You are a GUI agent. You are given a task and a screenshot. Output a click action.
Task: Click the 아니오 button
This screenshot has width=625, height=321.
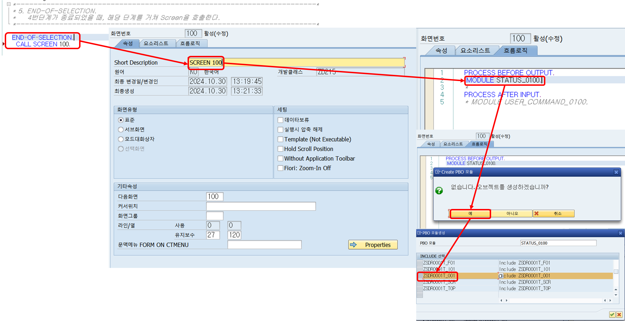(512, 213)
